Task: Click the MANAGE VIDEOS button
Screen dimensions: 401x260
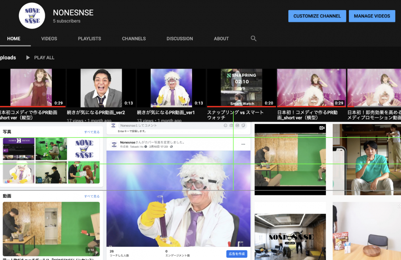Action: (x=372, y=16)
